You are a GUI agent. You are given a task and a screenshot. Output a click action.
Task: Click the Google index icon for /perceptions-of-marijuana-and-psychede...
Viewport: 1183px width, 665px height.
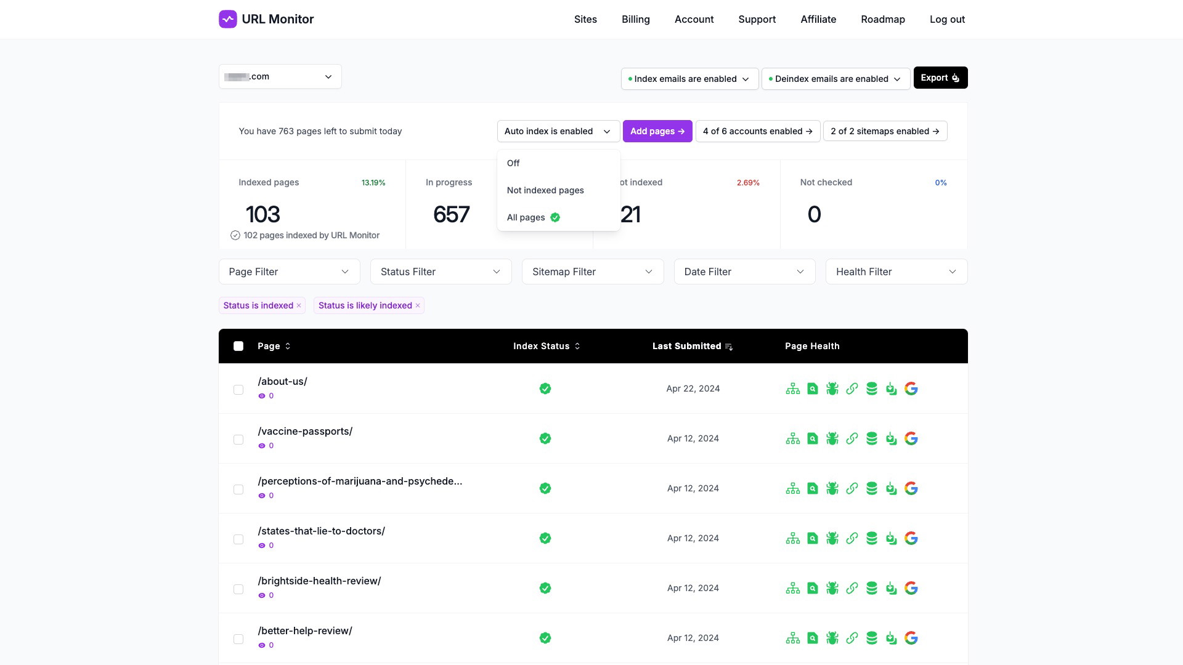pyautogui.click(x=912, y=488)
